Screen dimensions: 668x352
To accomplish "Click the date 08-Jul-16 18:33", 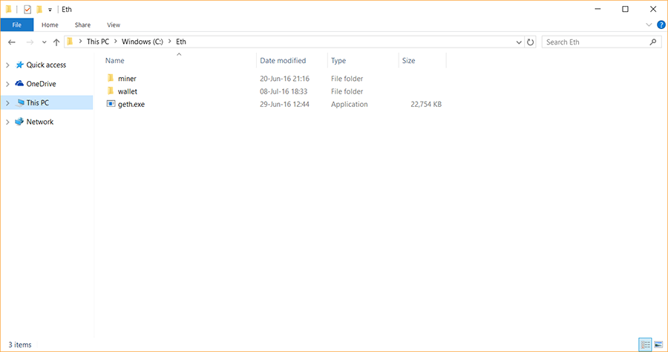I will [284, 91].
